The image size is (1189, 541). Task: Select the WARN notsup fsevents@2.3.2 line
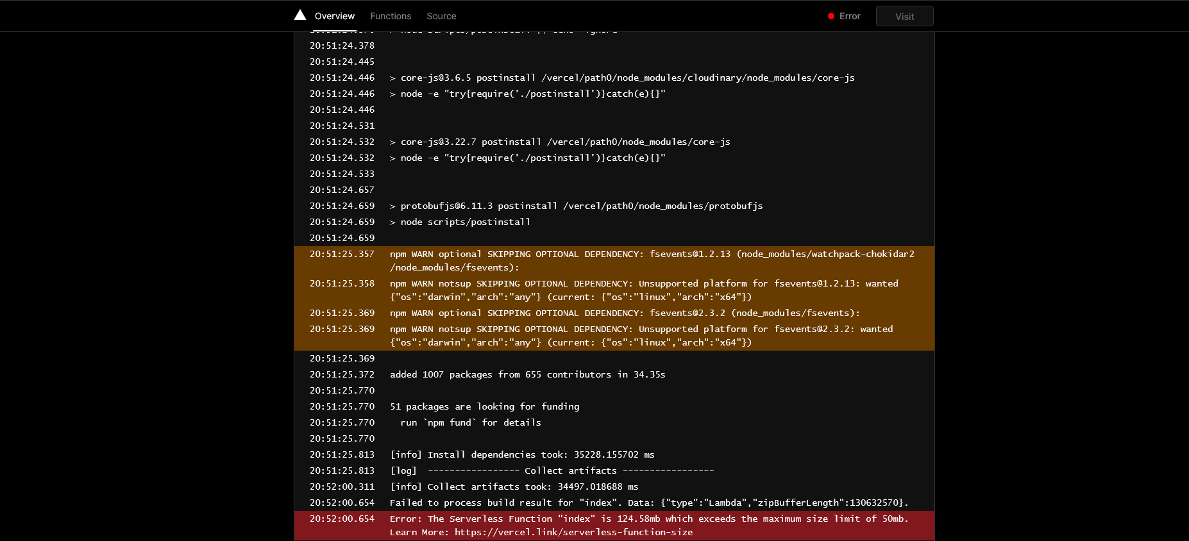point(614,336)
